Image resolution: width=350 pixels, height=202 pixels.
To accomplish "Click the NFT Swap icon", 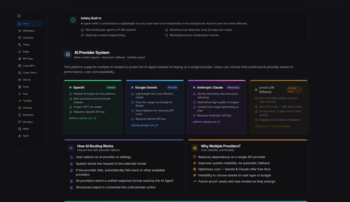I will 20,59.
